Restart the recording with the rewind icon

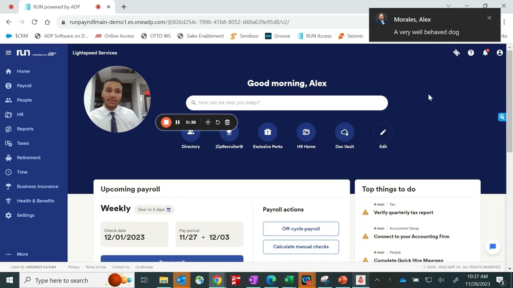click(x=218, y=122)
